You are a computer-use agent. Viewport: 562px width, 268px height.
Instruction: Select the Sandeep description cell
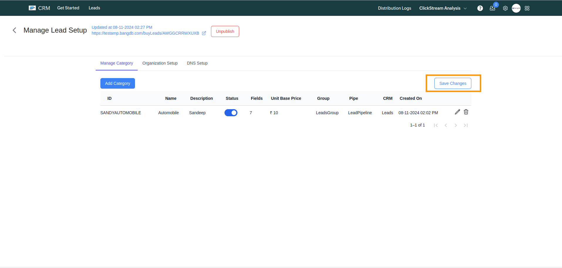pos(197,113)
